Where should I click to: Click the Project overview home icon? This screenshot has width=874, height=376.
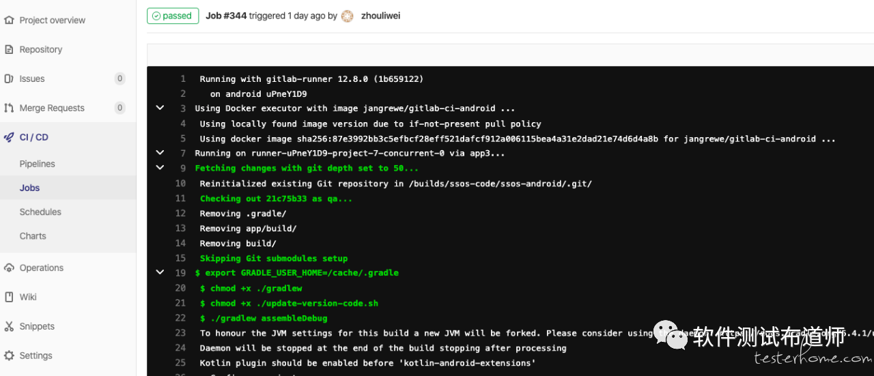click(x=9, y=20)
